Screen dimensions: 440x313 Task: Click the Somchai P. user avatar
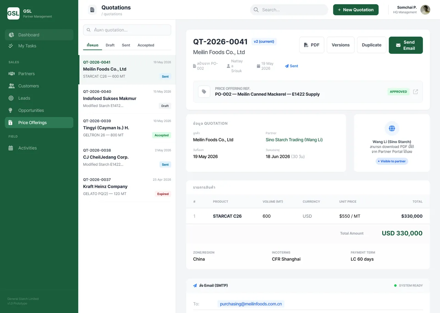click(x=425, y=10)
